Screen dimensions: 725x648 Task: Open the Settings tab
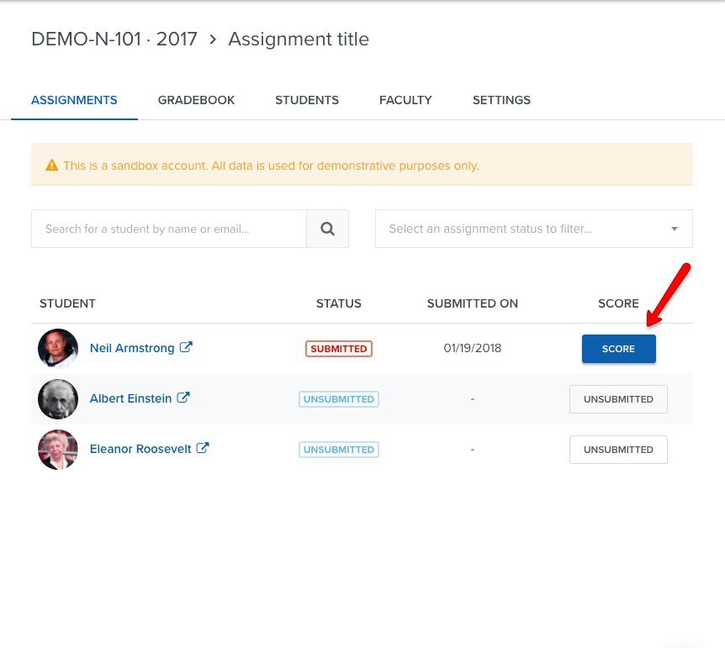tap(501, 100)
